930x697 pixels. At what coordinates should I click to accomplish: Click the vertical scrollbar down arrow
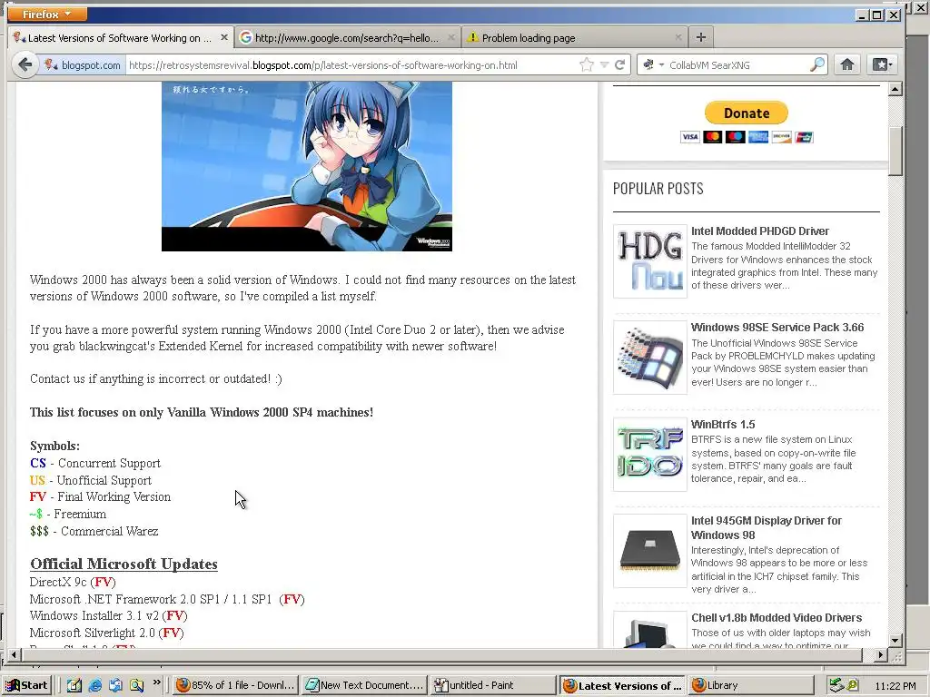pos(895,640)
